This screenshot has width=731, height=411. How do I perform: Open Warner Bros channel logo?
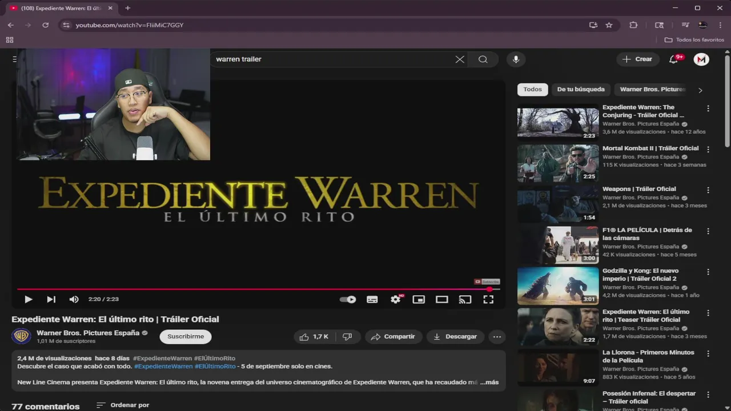[x=21, y=336]
